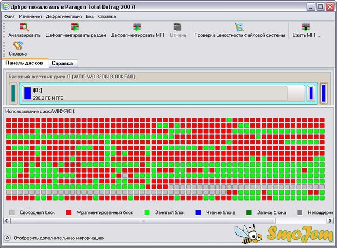Minimize the Paragon Total Defrag window

(x=311, y=7)
